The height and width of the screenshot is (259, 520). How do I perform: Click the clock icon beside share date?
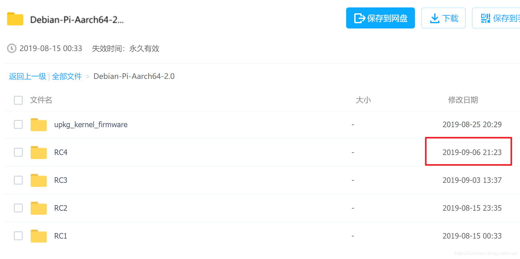(x=12, y=48)
